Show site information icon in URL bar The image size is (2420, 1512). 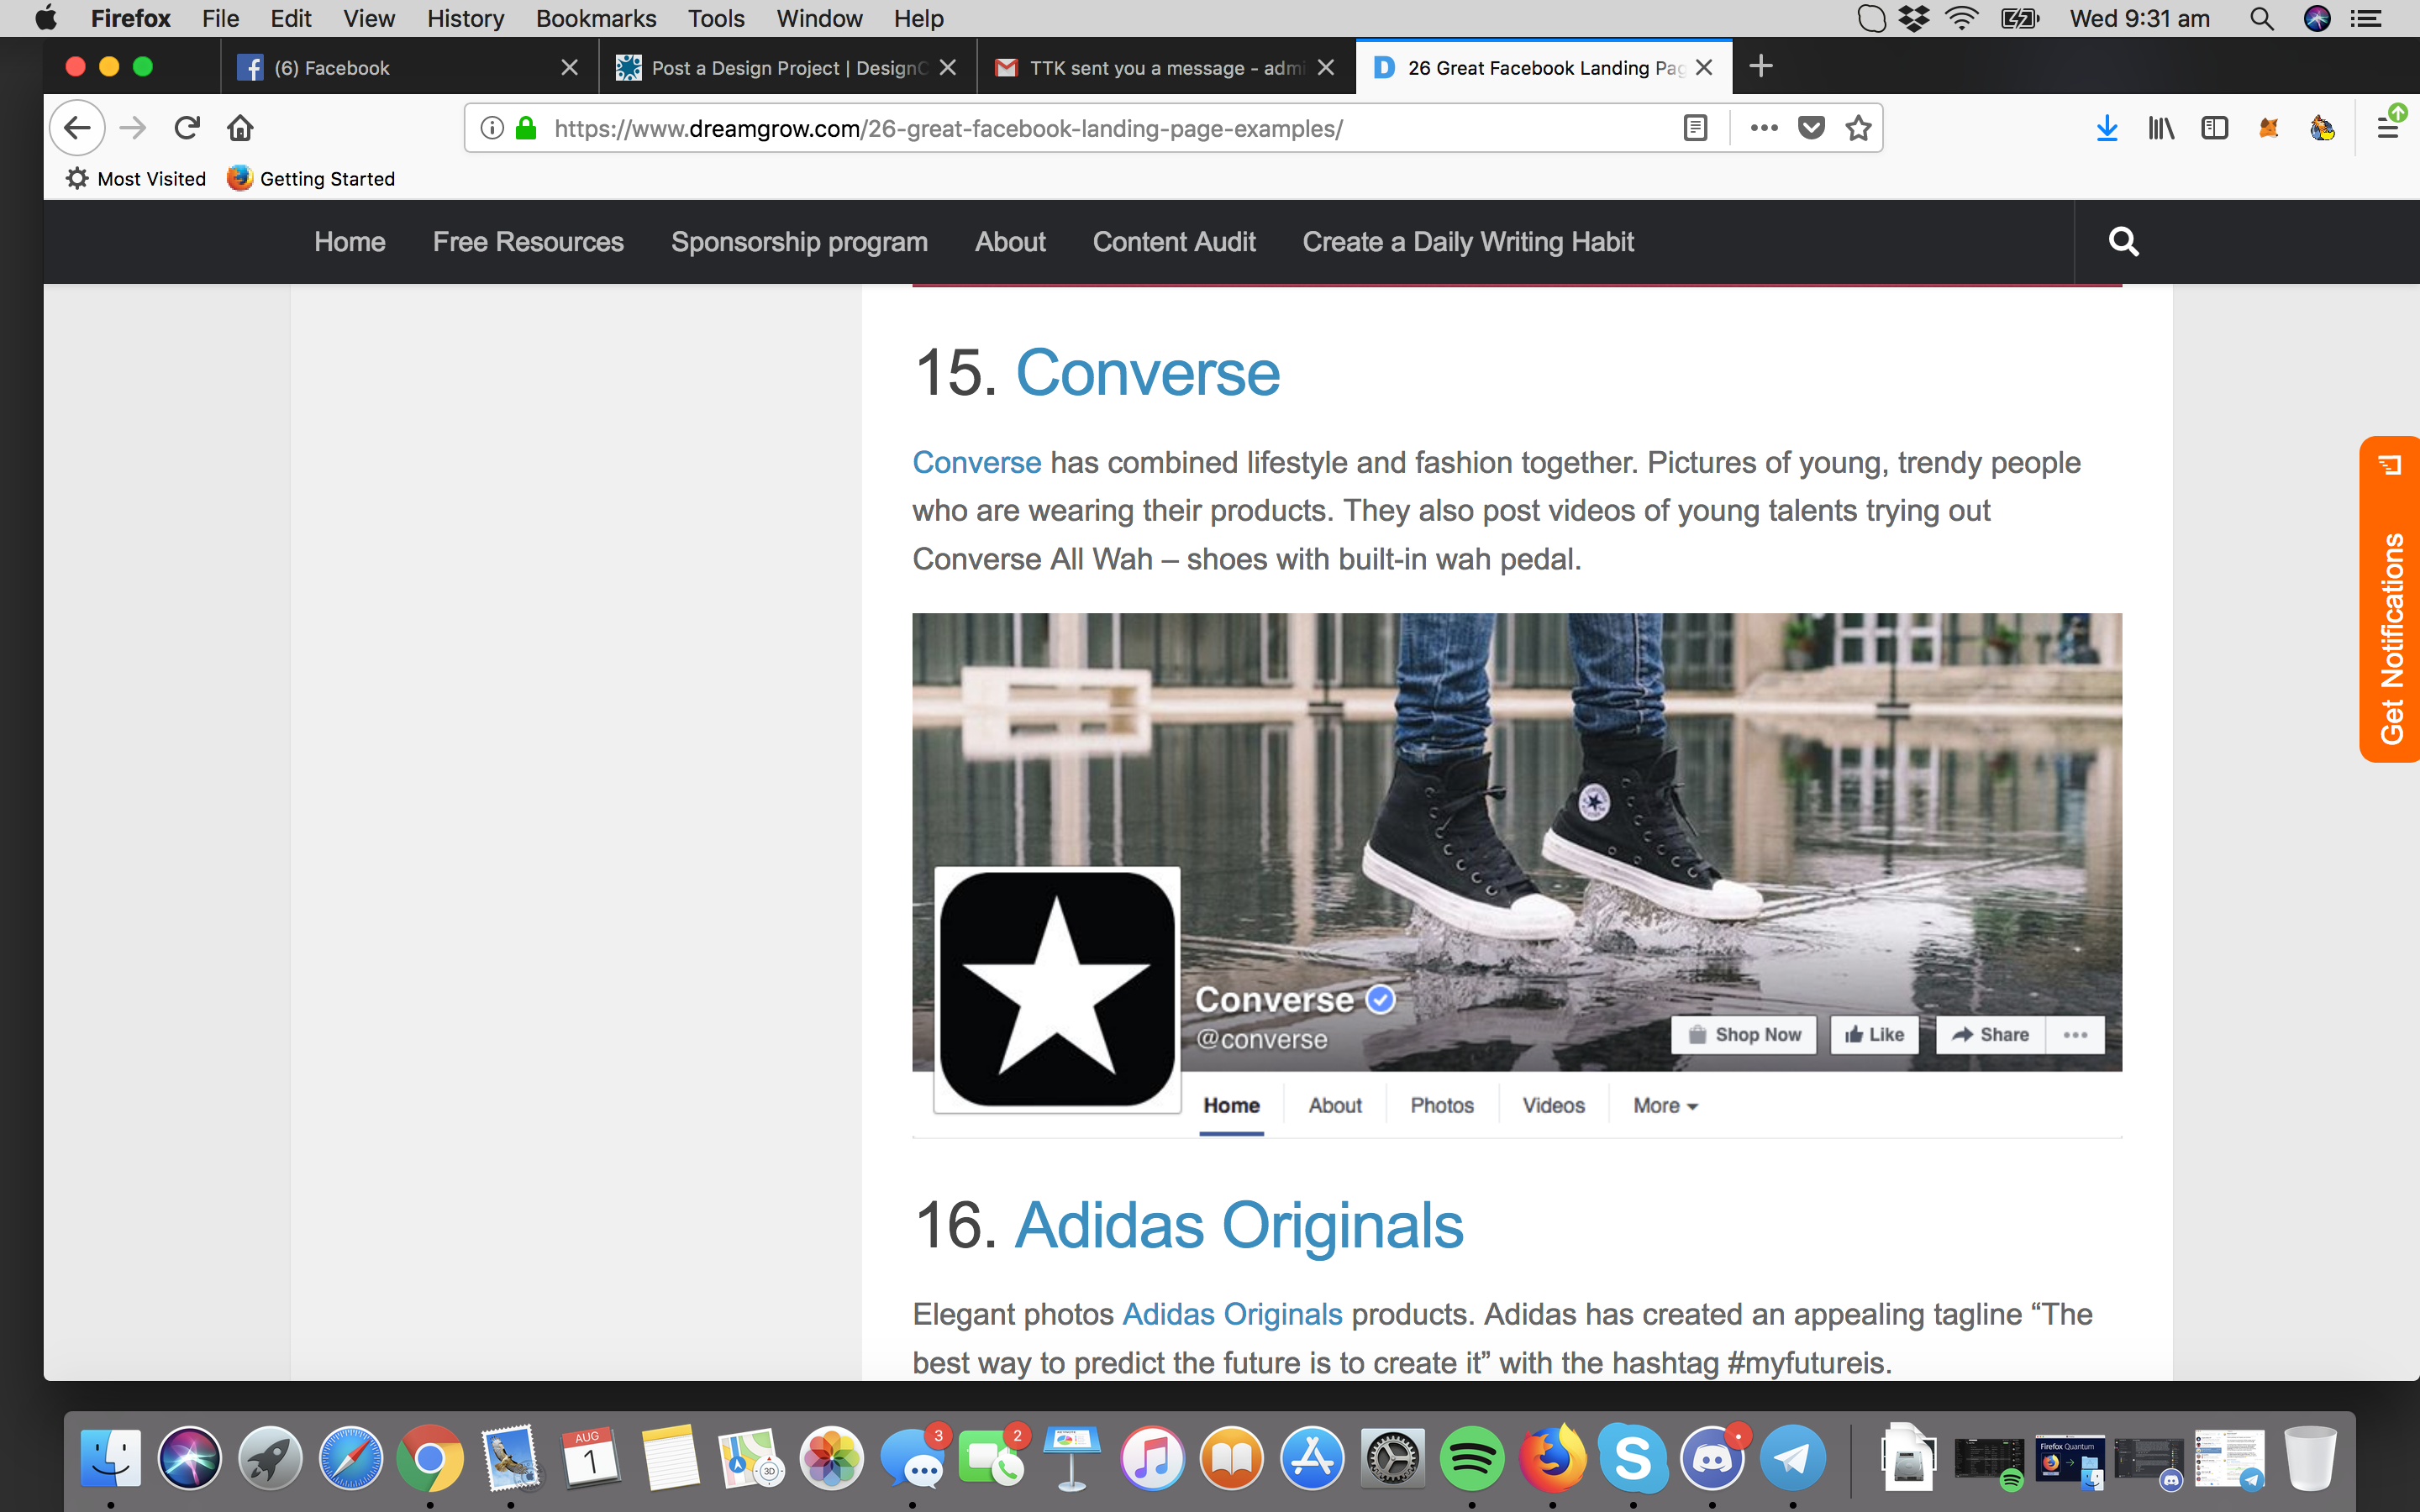[491, 128]
